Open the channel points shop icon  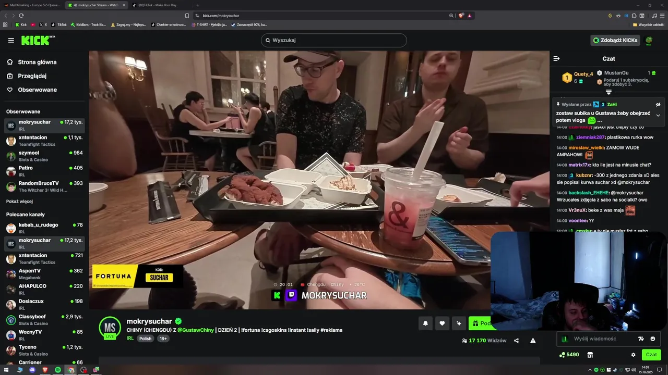click(590, 355)
